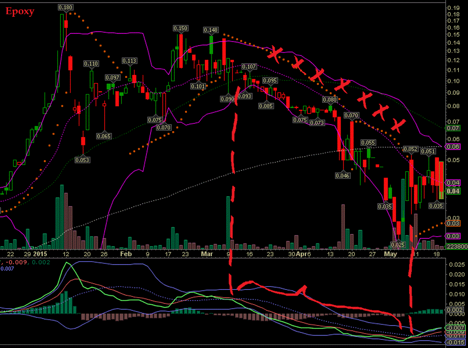Select the 0.101 price label

point(198,86)
